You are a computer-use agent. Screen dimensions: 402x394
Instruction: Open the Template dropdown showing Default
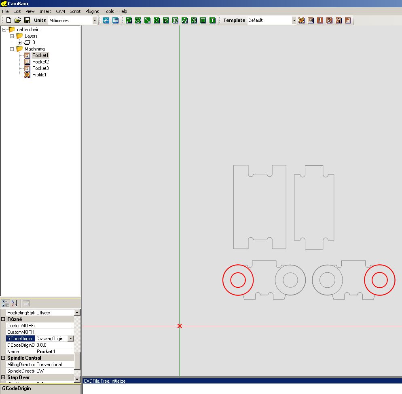(x=294, y=20)
